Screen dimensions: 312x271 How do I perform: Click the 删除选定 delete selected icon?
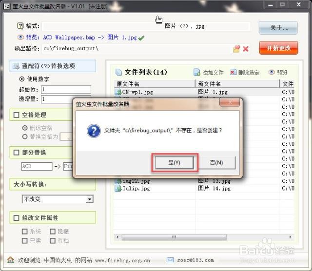pyautogui.click(x=233, y=72)
